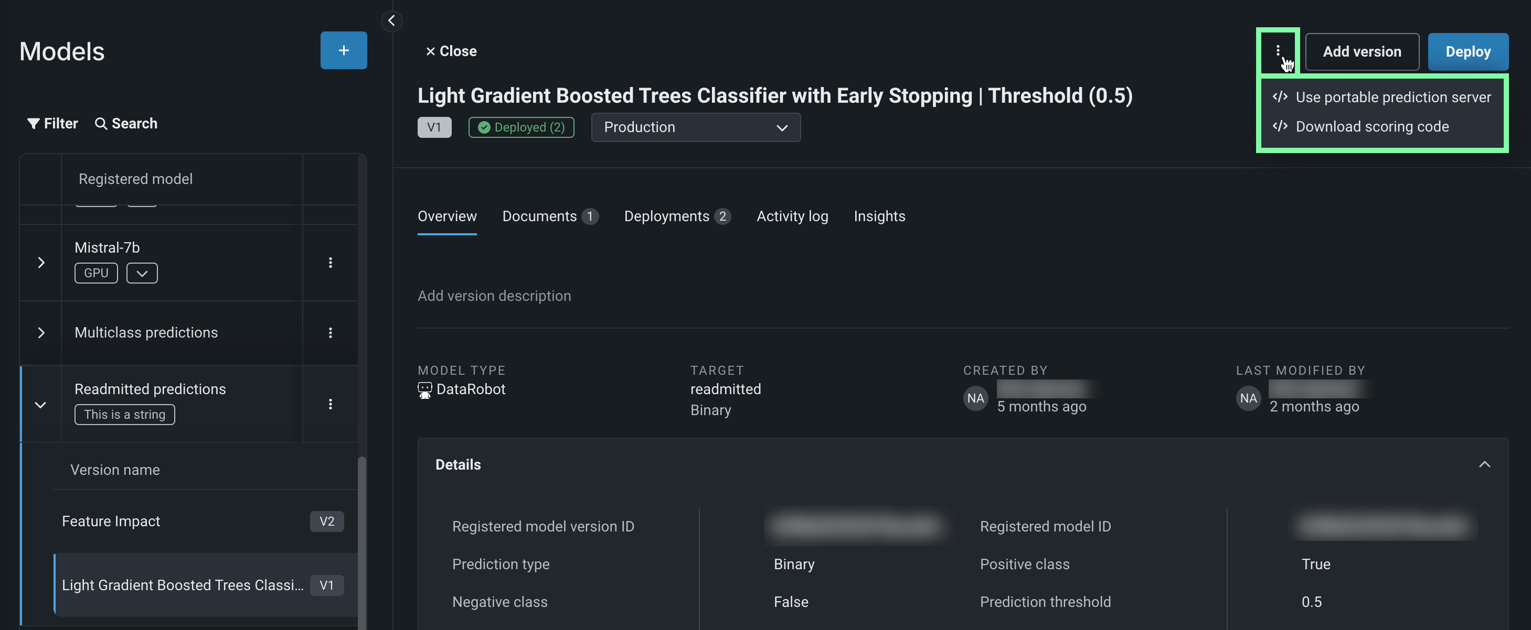Open Search in the Models list
The width and height of the screenshot is (1531, 630).
coord(126,124)
